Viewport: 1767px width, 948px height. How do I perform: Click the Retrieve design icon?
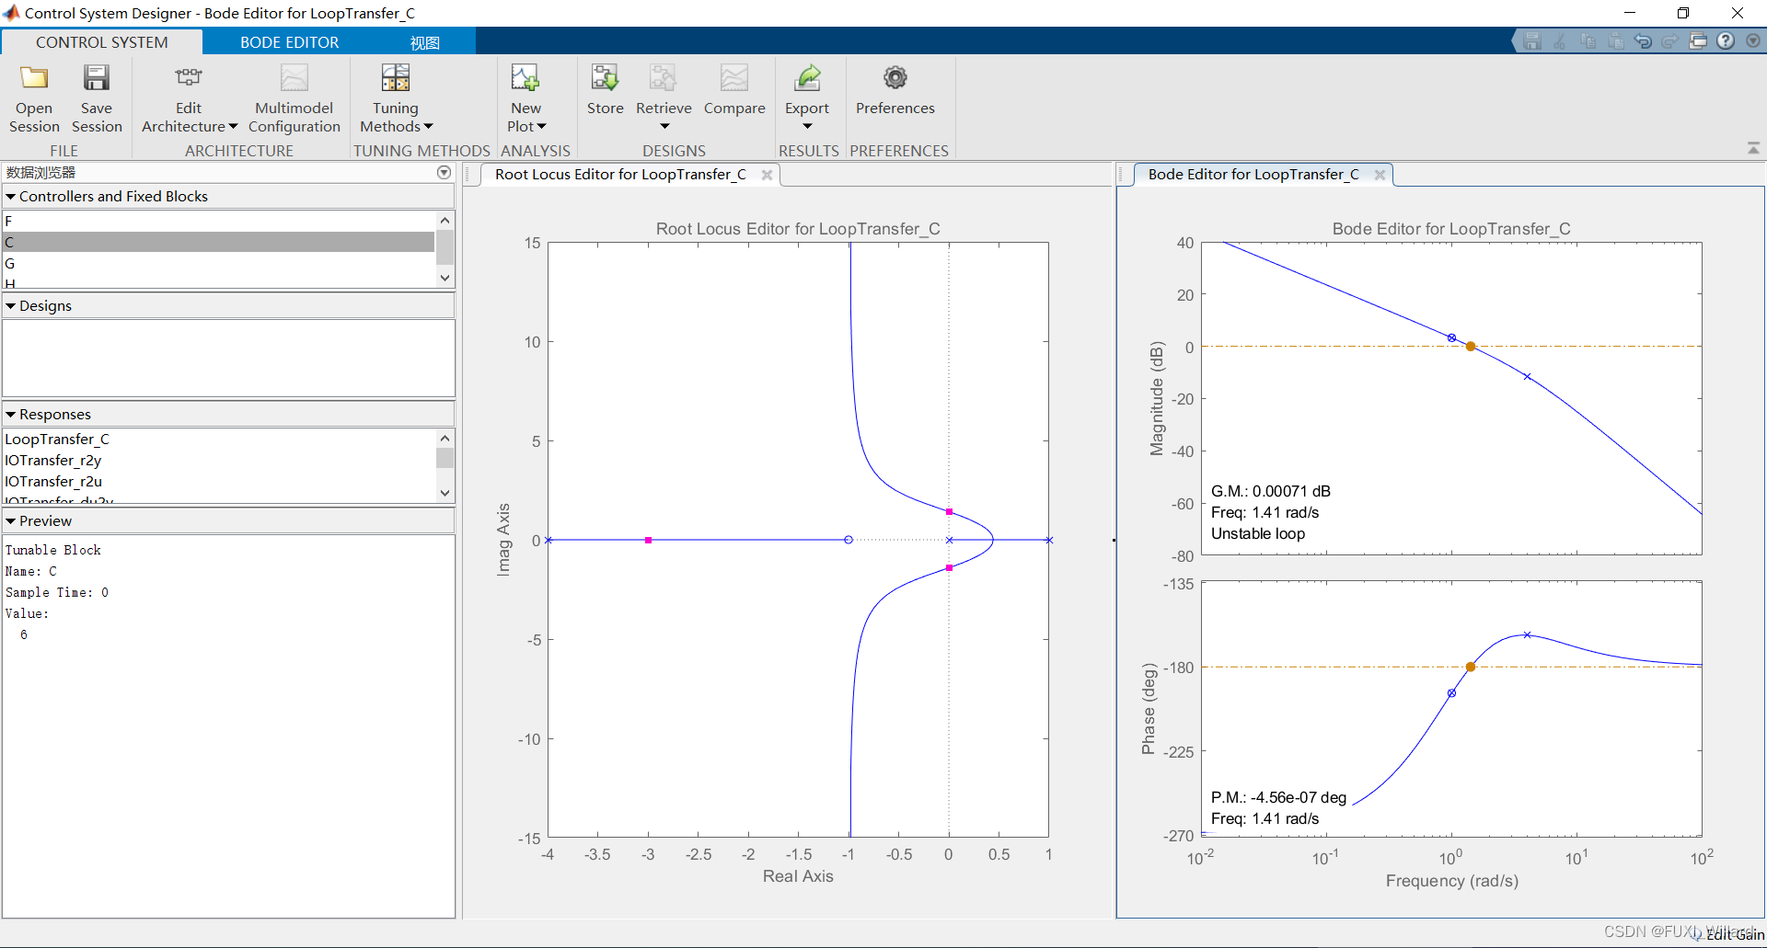coord(664,78)
